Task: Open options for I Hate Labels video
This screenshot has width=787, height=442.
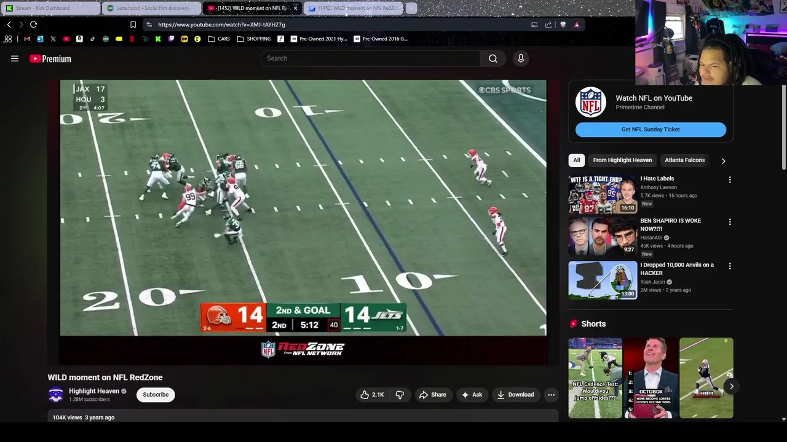Action: tap(730, 180)
